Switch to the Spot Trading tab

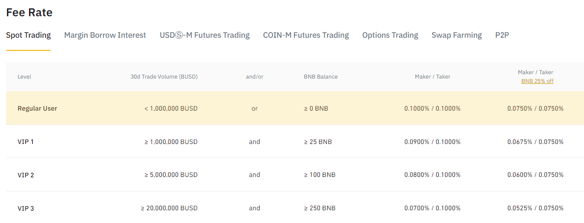(29, 35)
